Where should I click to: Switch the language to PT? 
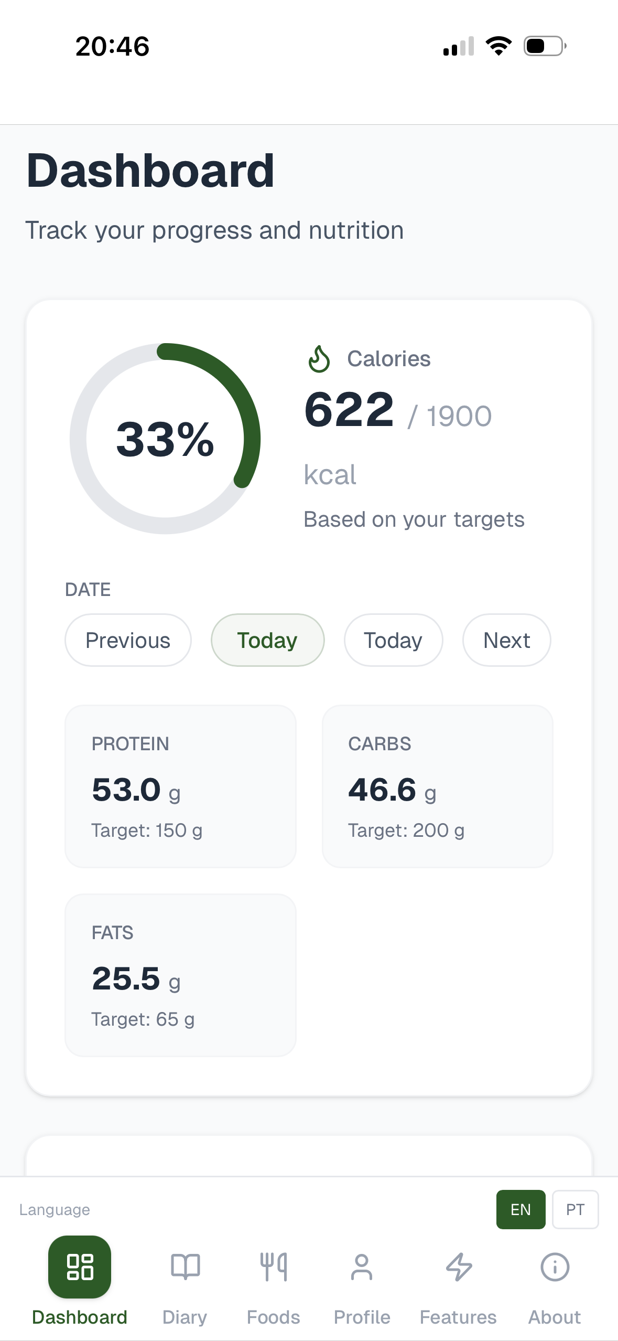575,1209
